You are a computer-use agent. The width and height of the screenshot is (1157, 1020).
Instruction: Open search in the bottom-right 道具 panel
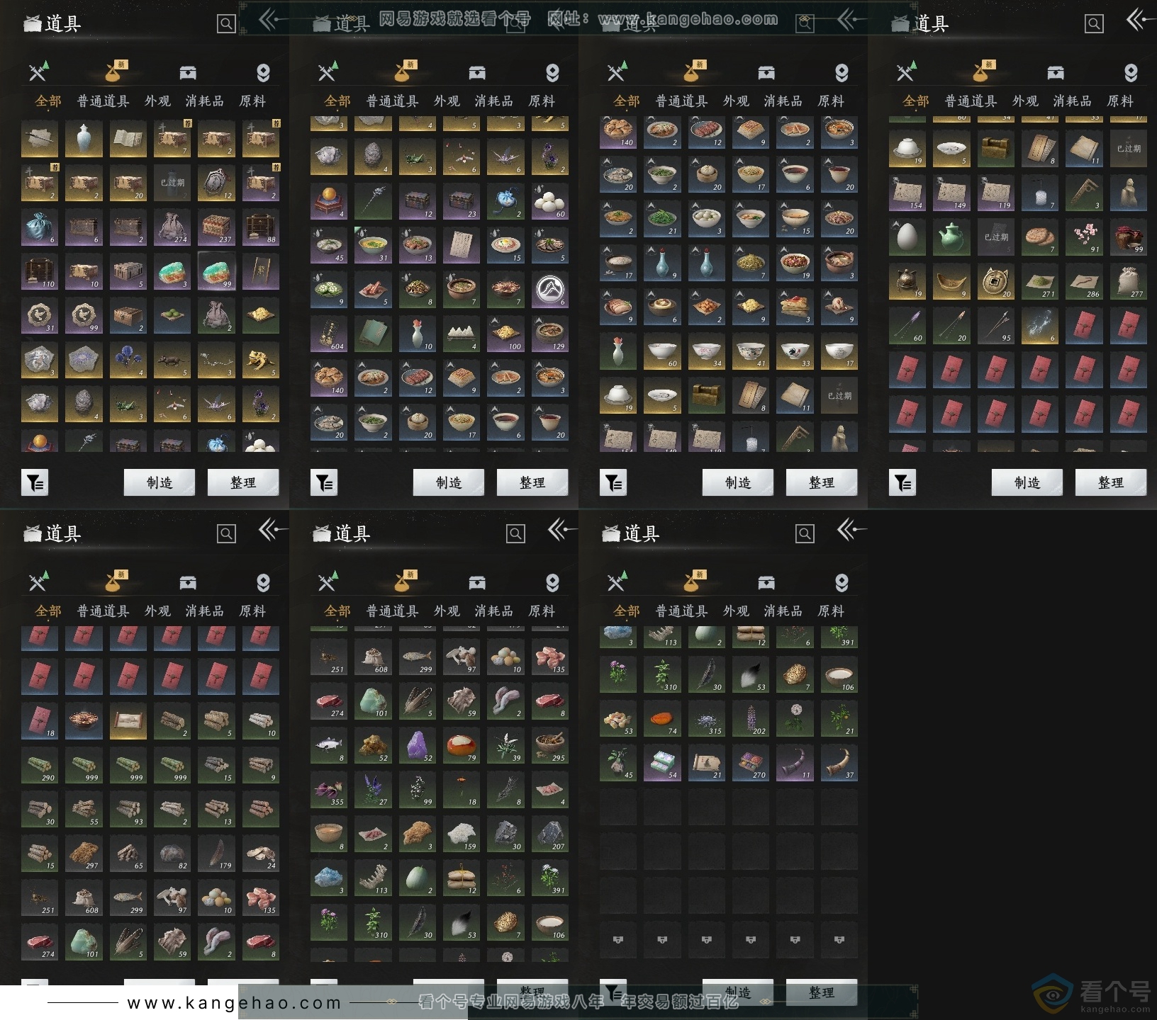tap(805, 534)
